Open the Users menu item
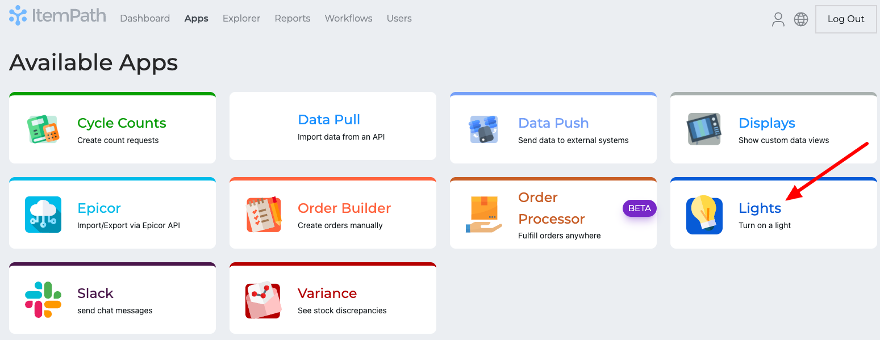The height and width of the screenshot is (340, 880). click(x=399, y=19)
